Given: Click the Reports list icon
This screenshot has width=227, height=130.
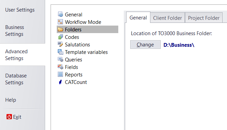Looking at the screenshot, I should point(61,74).
